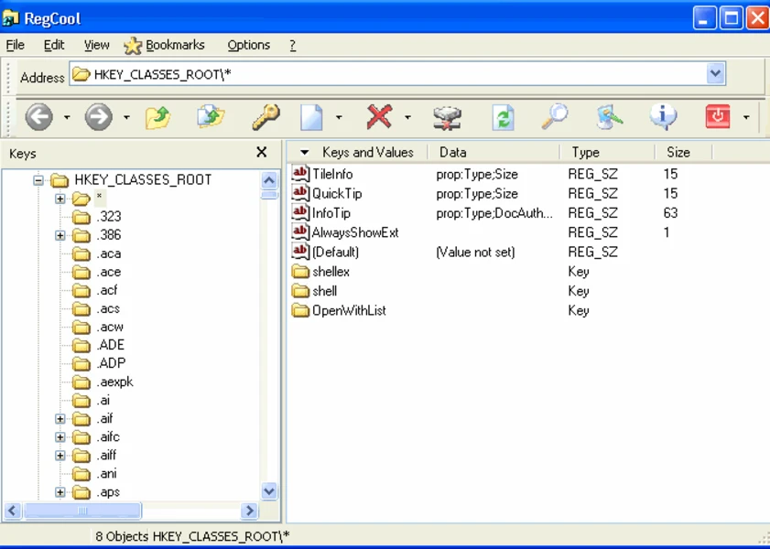
Task: Click the blue info bubble icon
Action: coord(663,116)
